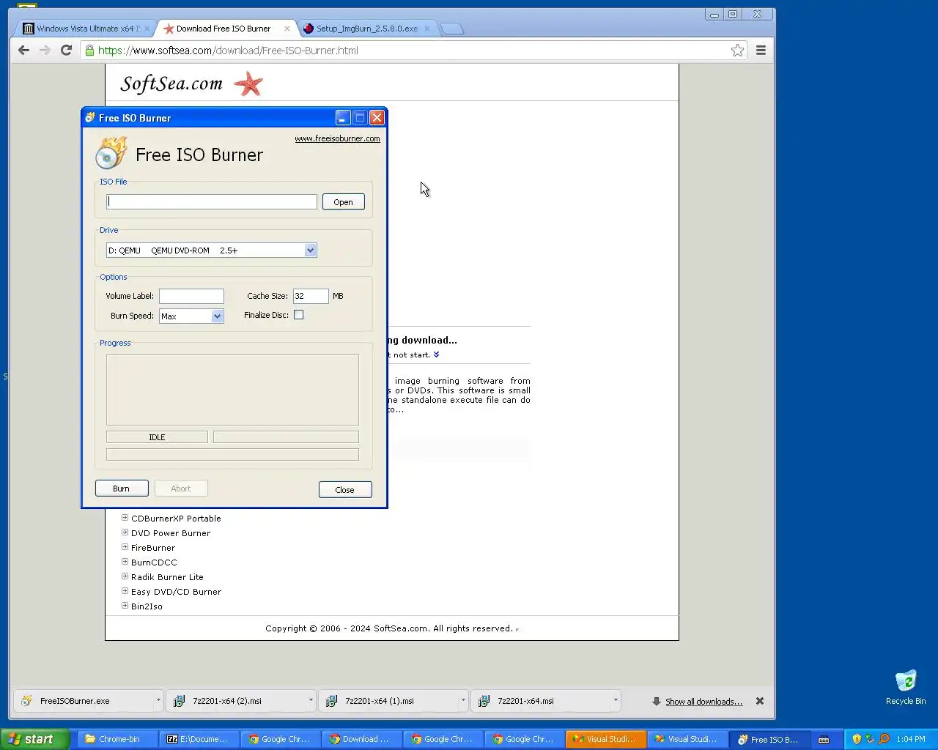Close the Windows Vista Ultimate tab
The height and width of the screenshot is (750, 938).
147,29
